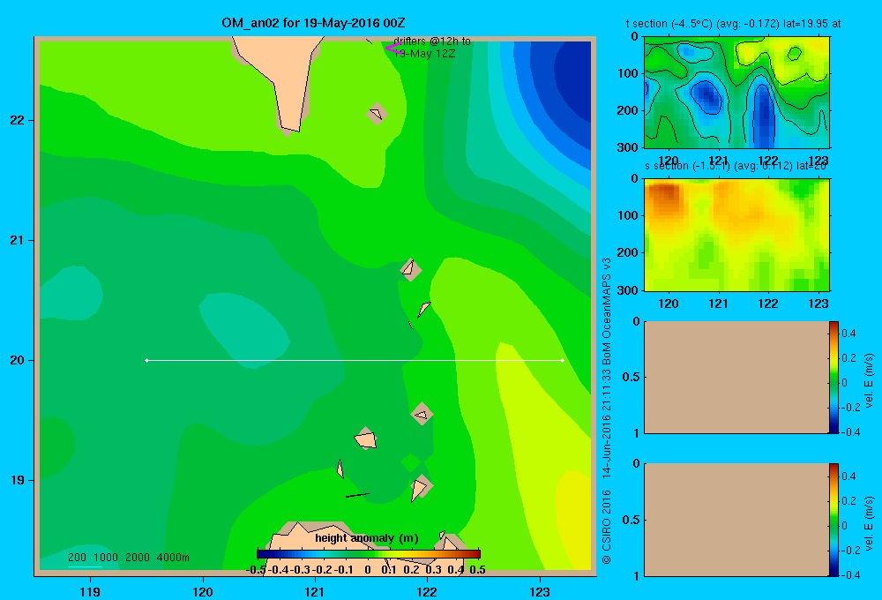Click longitude label 121 below main map
The width and height of the screenshot is (882, 600).
pyautogui.click(x=315, y=592)
